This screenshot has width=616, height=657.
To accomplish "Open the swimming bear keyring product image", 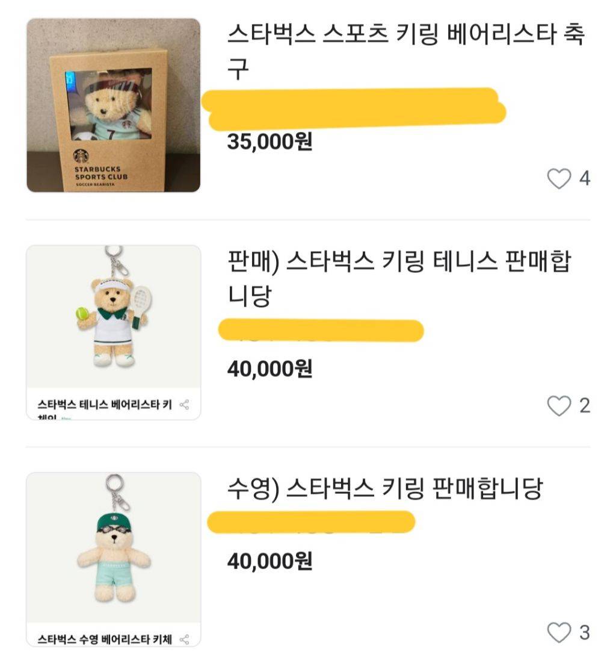I will point(114,547).
